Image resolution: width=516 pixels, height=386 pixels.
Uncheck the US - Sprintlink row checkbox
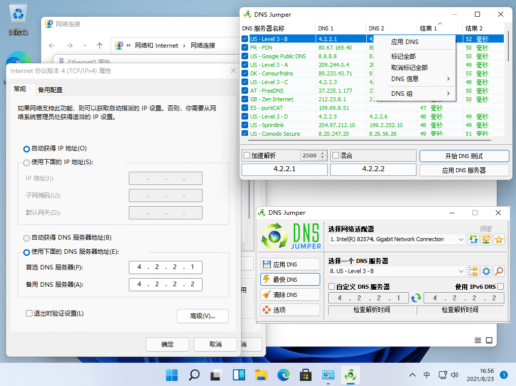pyautogui.click(x=245, y=125)
